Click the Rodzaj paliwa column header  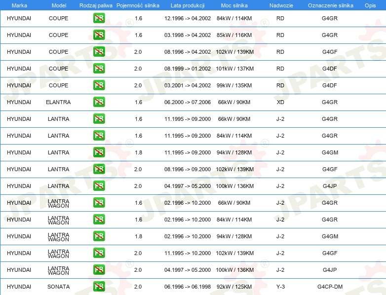[x=96, y=5]
